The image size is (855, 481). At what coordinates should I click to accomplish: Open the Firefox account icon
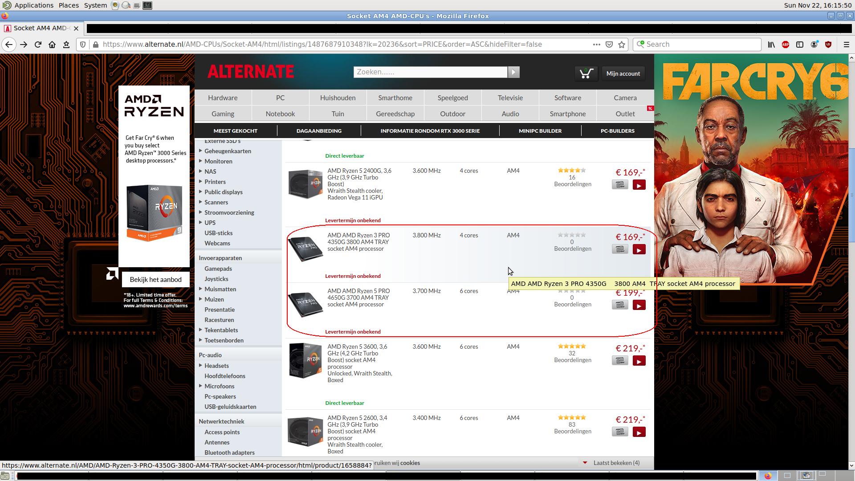click(814, 45)
